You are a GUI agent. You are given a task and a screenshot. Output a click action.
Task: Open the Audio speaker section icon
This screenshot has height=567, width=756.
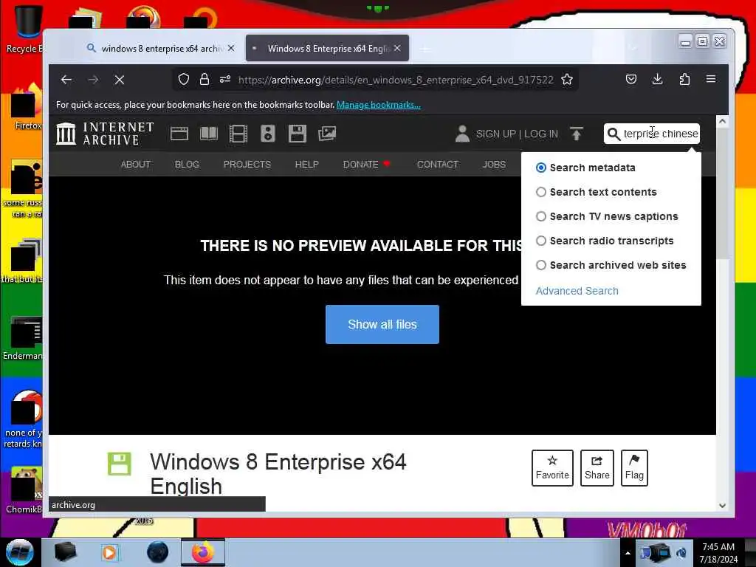(268, 134)
